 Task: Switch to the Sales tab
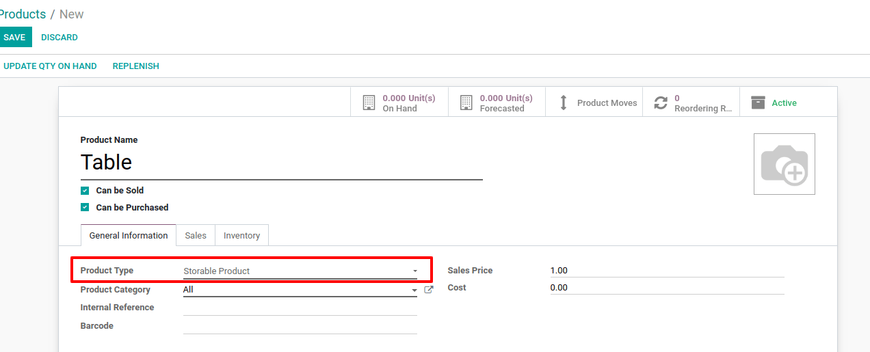click(x=196, y=235)
